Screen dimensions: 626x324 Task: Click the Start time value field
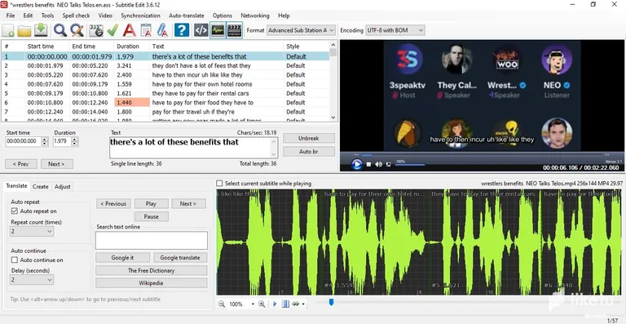coord(23,141)
